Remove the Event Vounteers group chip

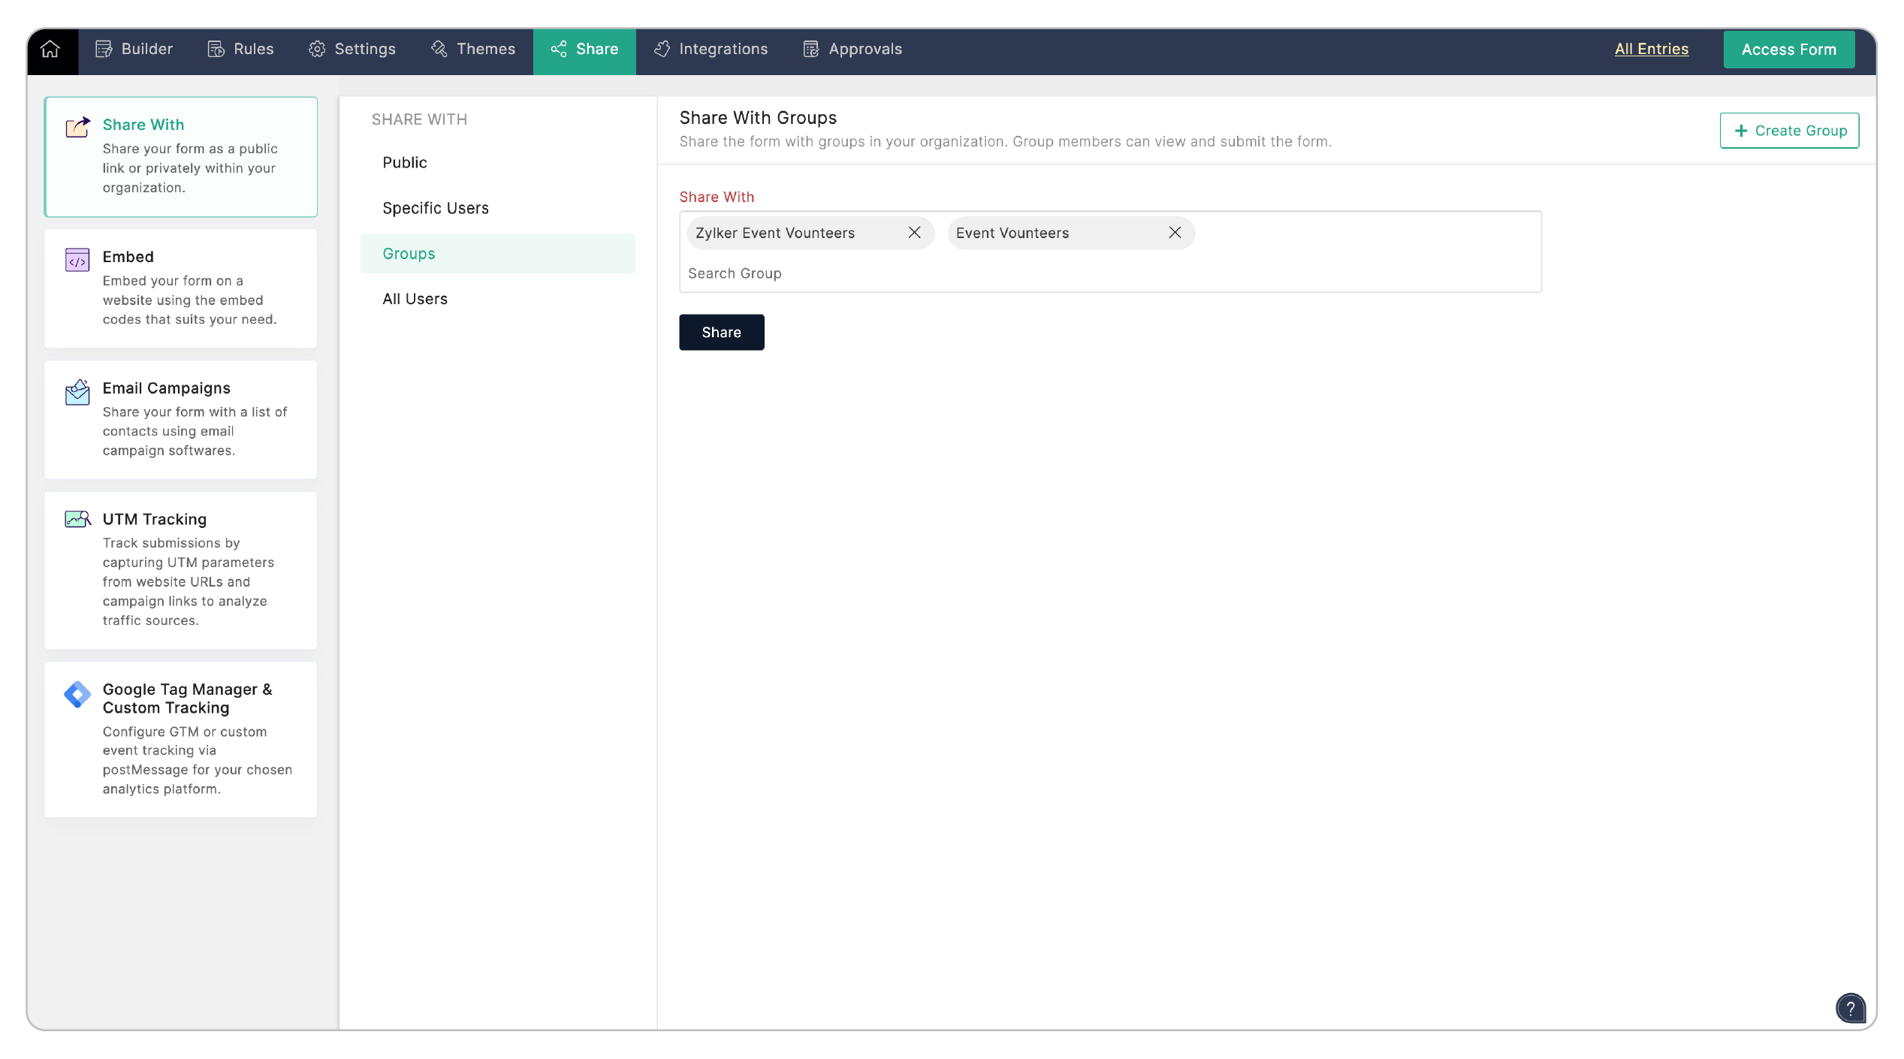click(1175, 233)
